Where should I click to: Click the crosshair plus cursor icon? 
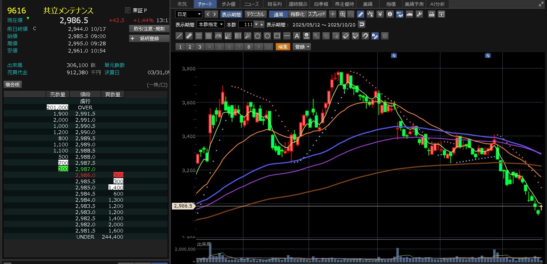point(333,14)
